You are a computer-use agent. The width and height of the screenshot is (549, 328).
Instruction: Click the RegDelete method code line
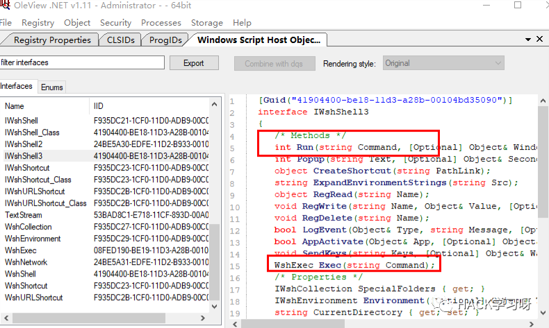click(x=352, y=218)
